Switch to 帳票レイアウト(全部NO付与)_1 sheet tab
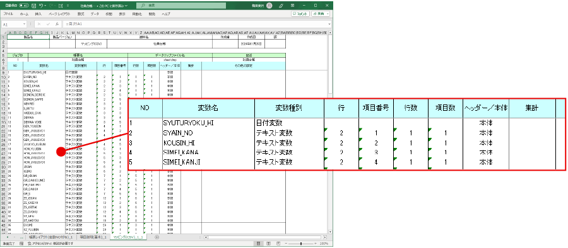Viewport: 568px width, 248px height. tap(51, 237)
